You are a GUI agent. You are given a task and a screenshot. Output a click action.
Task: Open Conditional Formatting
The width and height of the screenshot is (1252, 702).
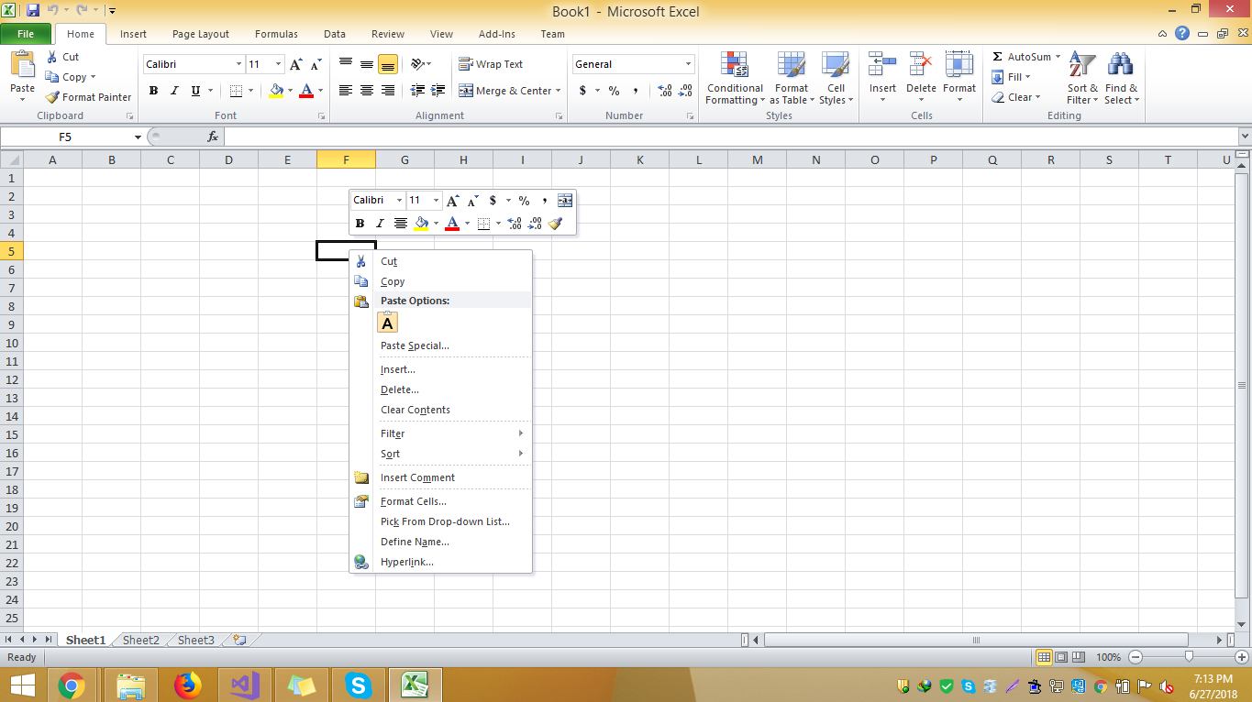click(734, 79)
